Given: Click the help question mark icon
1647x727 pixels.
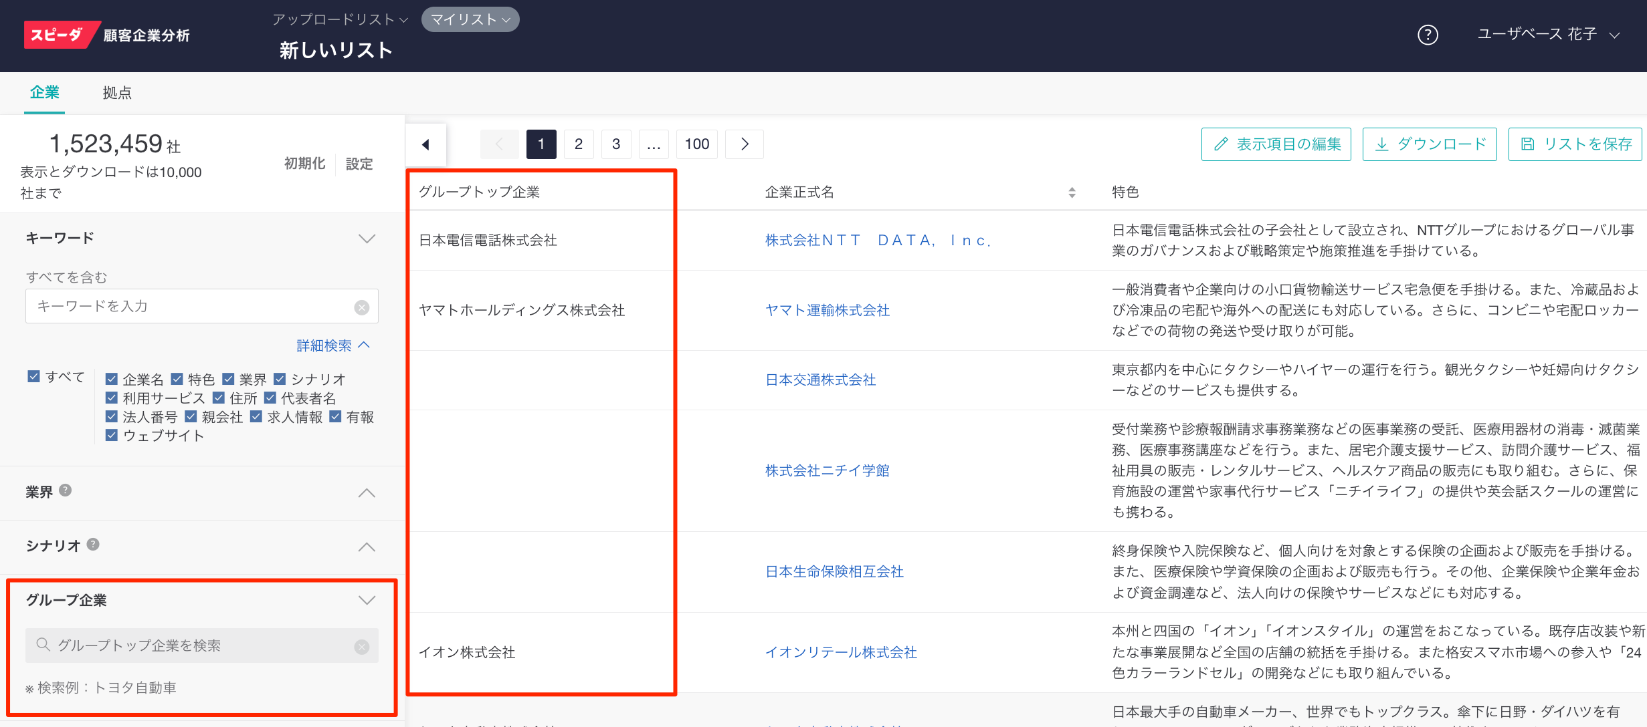Looking at the screenshot, I should click(x=1428, y=35).
